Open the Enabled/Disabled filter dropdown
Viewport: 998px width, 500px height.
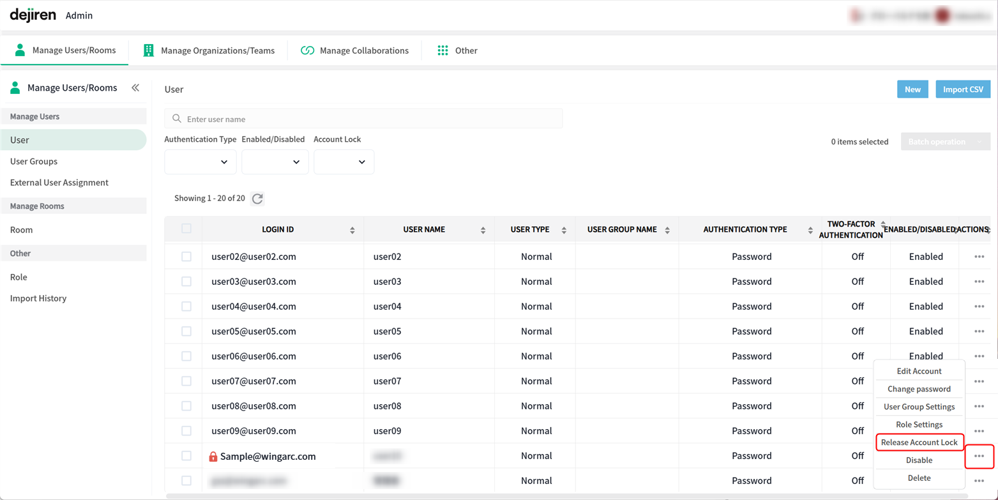tap(275, 162)
